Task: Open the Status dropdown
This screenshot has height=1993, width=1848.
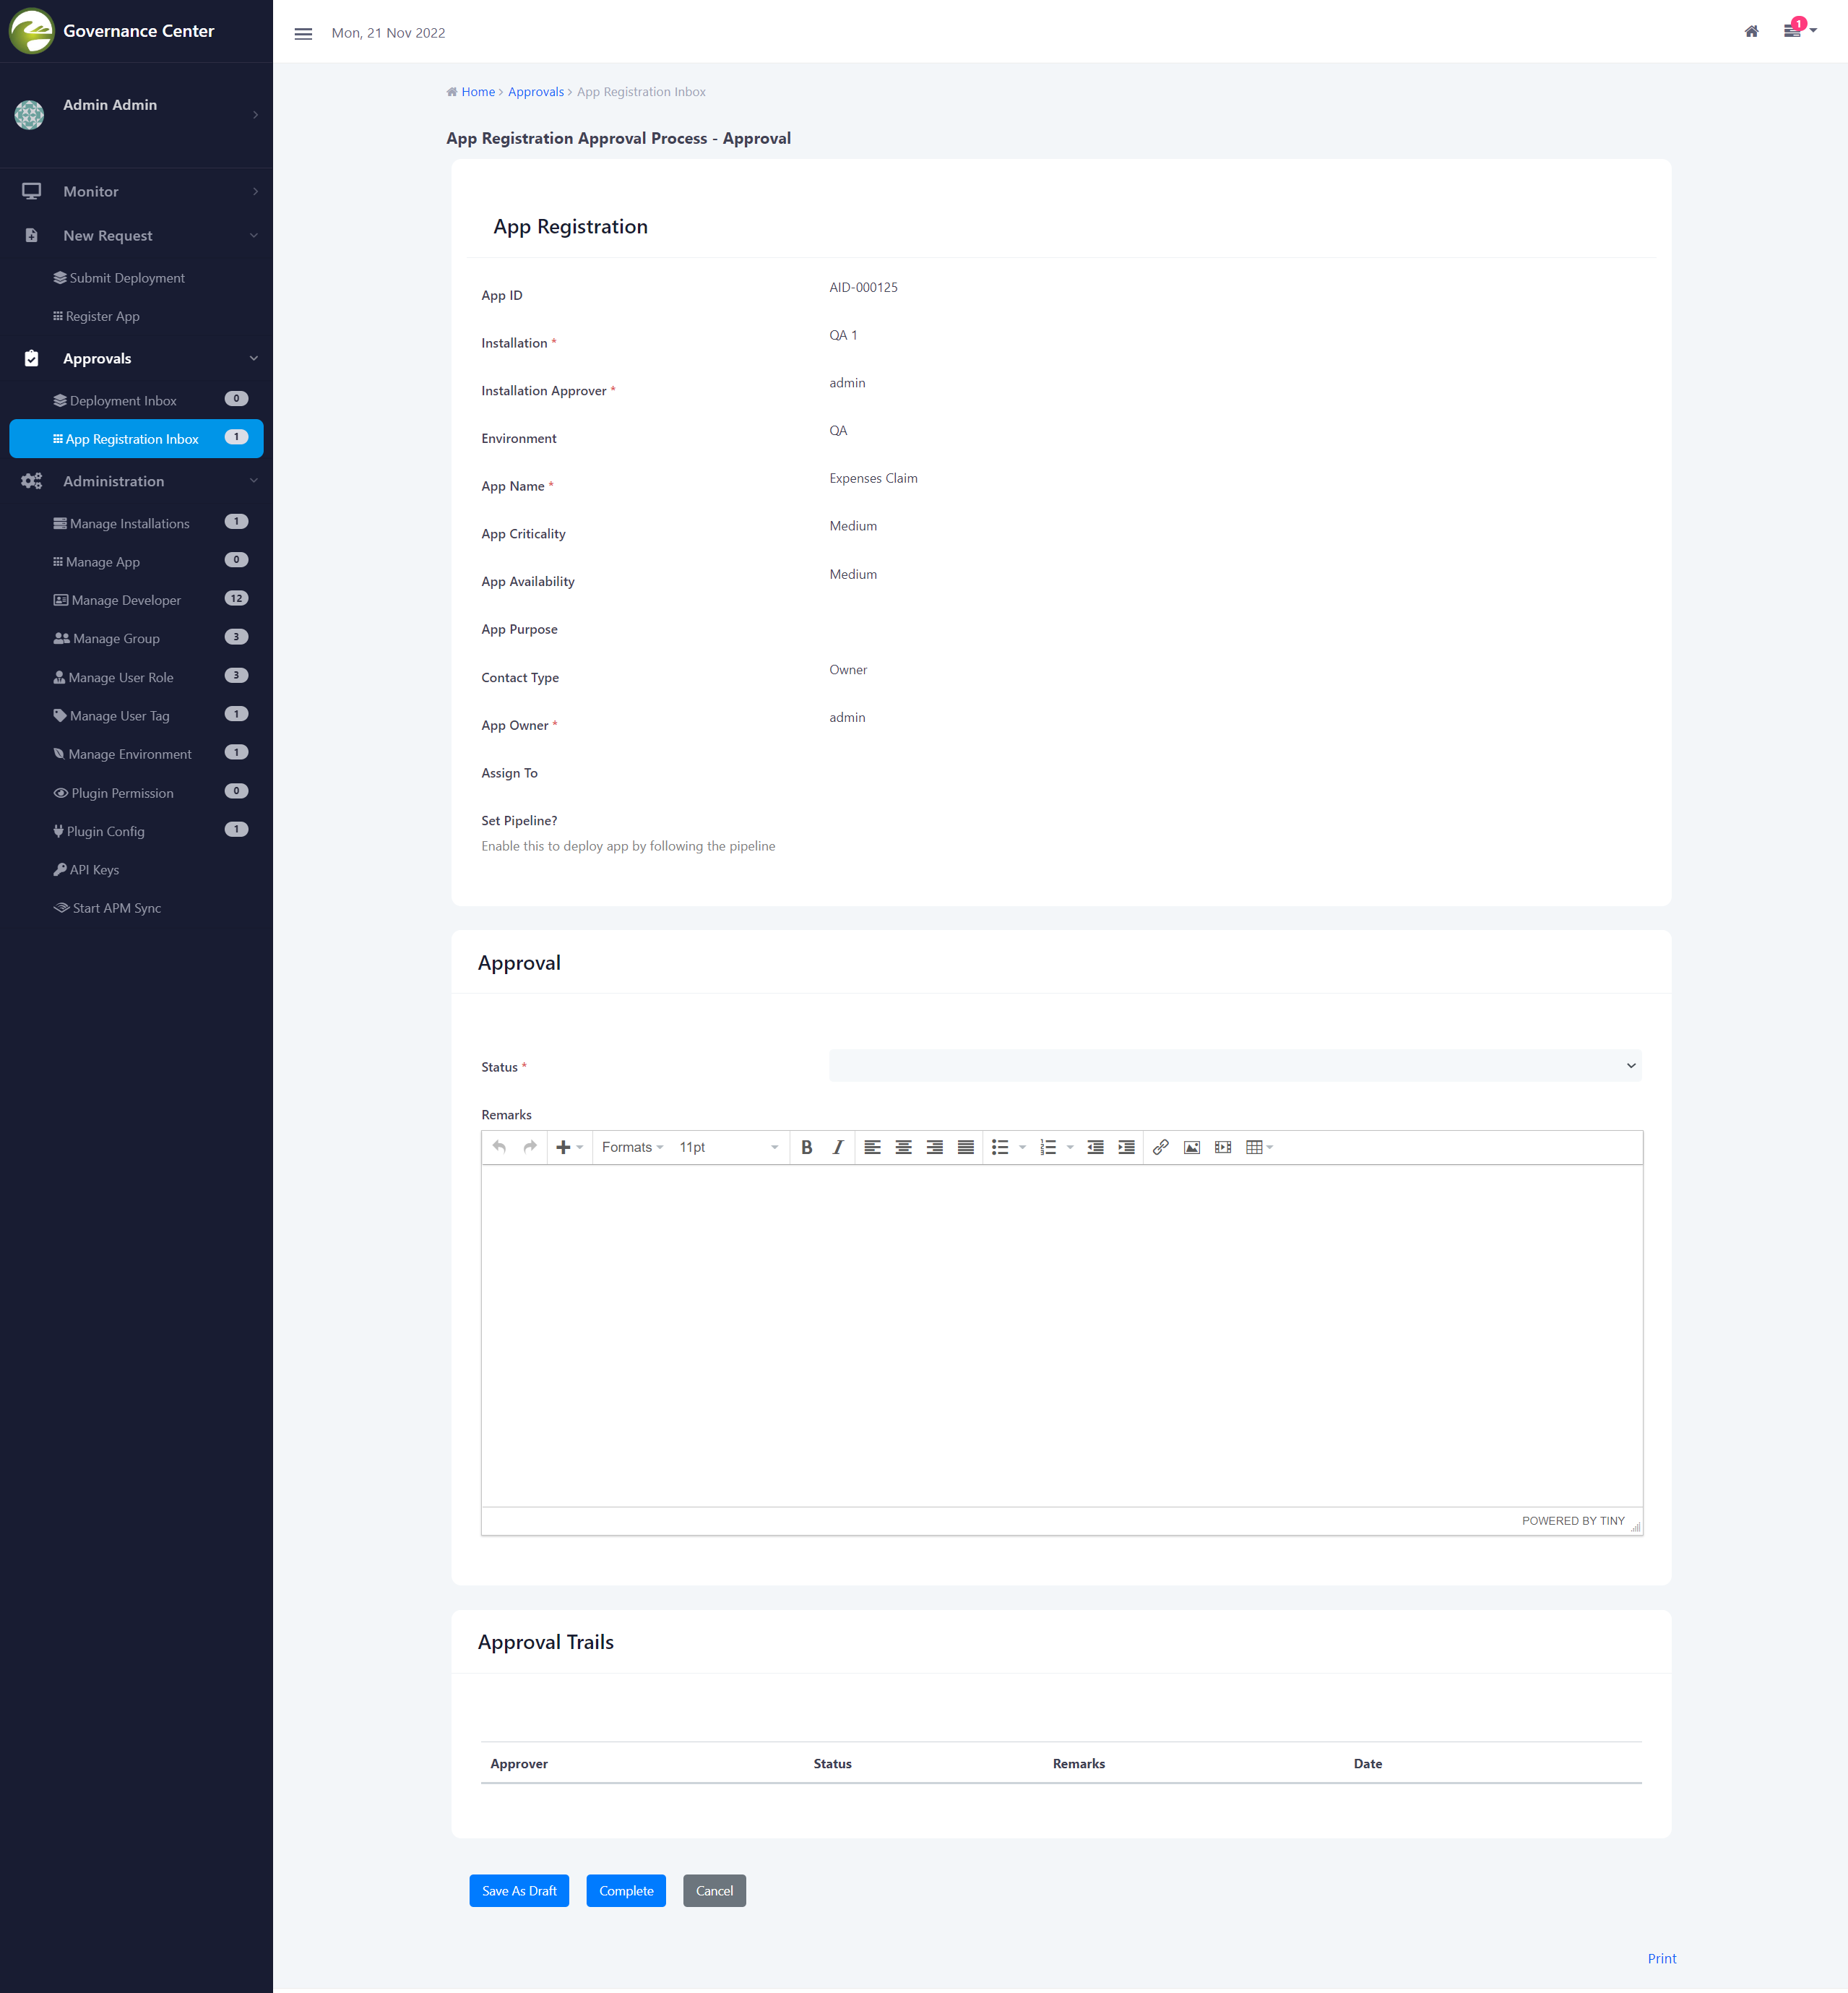Action: pos(1234,1065)
